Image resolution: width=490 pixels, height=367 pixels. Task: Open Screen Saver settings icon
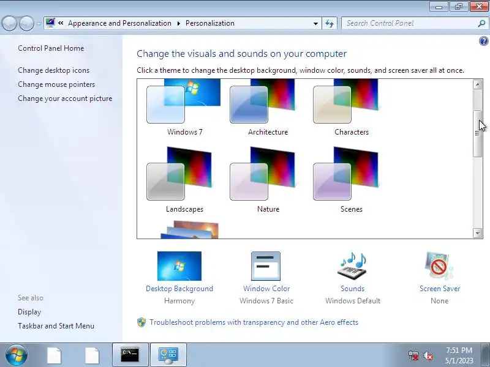(x=439, y=266)
